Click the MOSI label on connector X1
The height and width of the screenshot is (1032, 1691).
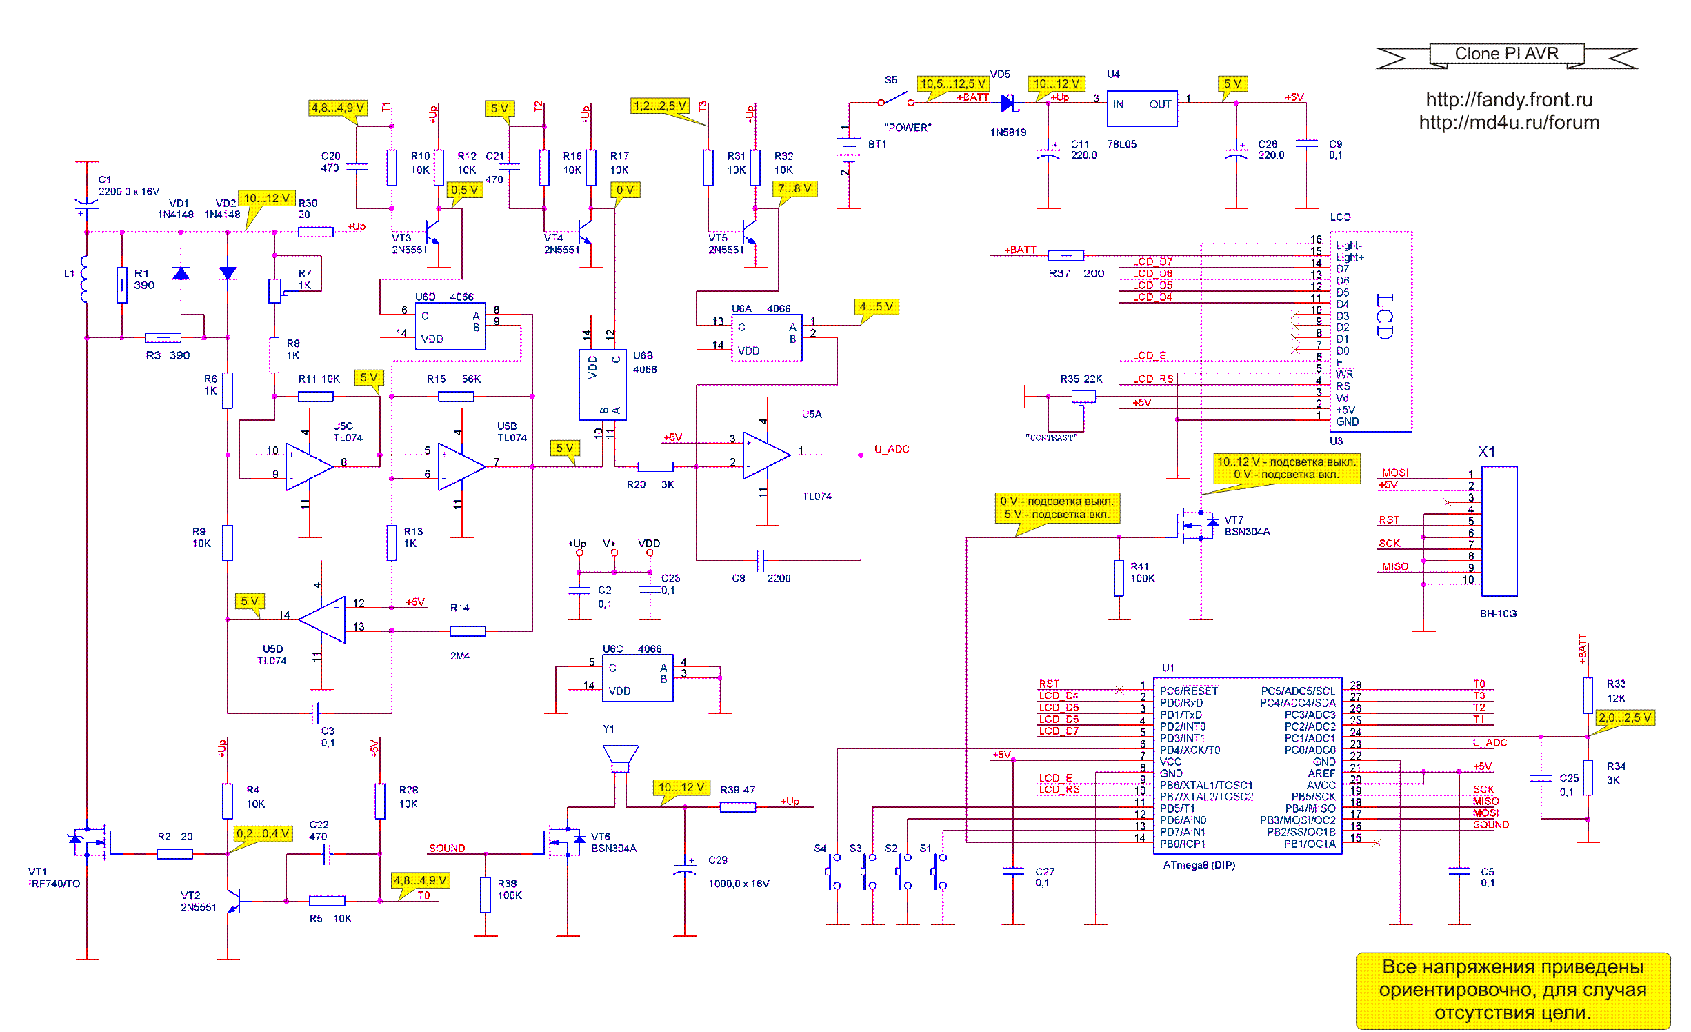(x=1394, y=473)
